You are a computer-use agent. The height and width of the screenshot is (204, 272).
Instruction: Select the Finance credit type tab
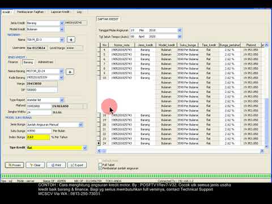coord(13,62)
